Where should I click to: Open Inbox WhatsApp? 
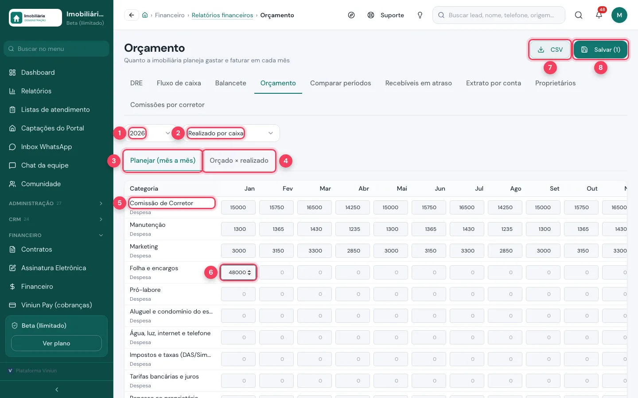point(57,147)
